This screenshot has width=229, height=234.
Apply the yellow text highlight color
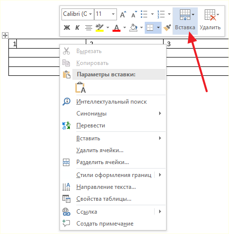point(100,28)
